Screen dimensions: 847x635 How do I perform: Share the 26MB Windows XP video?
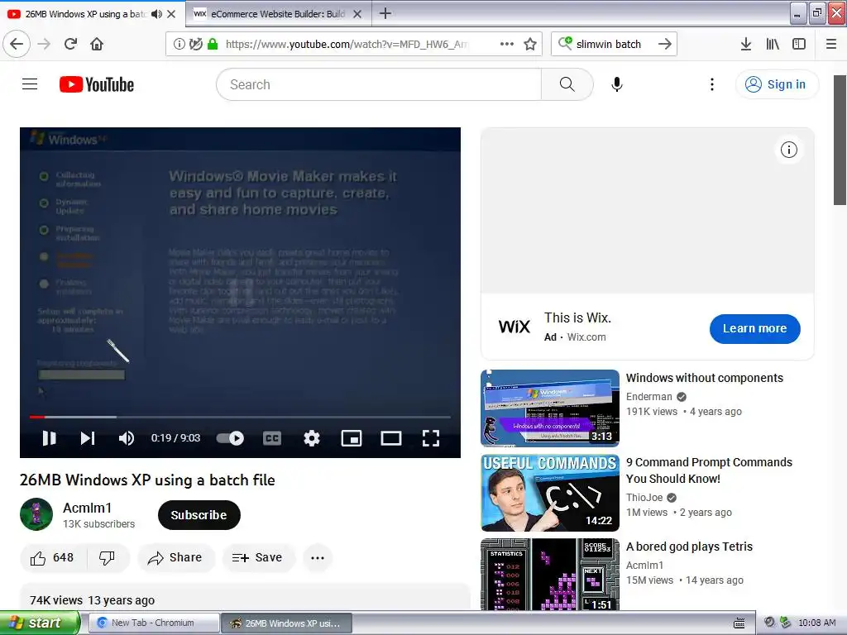pos(175,558)
